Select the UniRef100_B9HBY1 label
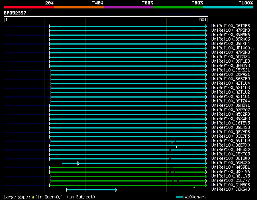The width and height of the screenshot is (257, 200). coord(230,105)
